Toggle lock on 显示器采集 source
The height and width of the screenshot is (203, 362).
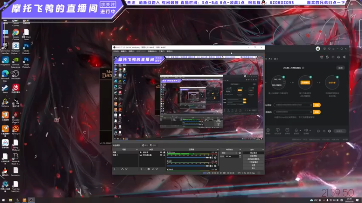pyautogui.click(x=164, y=155)
